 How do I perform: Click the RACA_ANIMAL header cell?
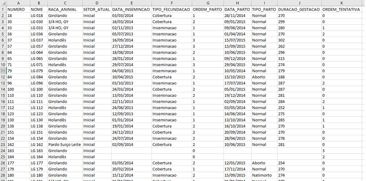(x=65, y=10)
